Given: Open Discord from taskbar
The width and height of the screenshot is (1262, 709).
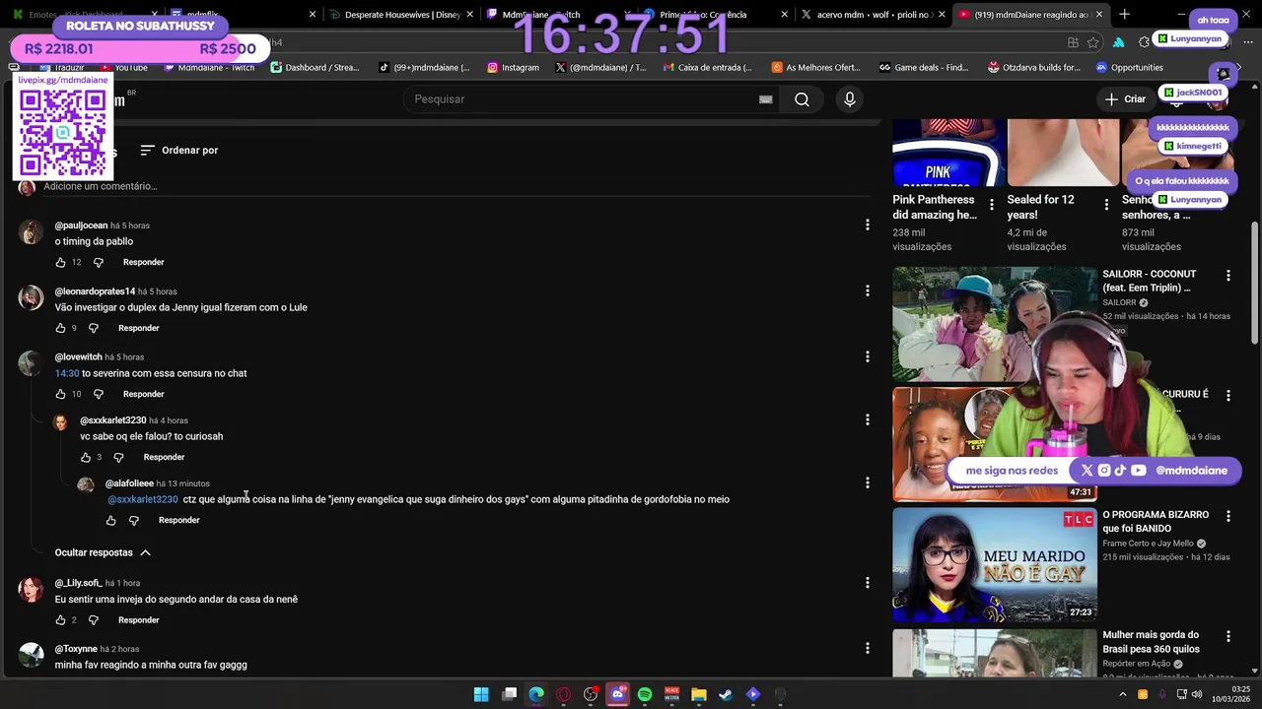Looking at the screenshot, I should [618, 694].
